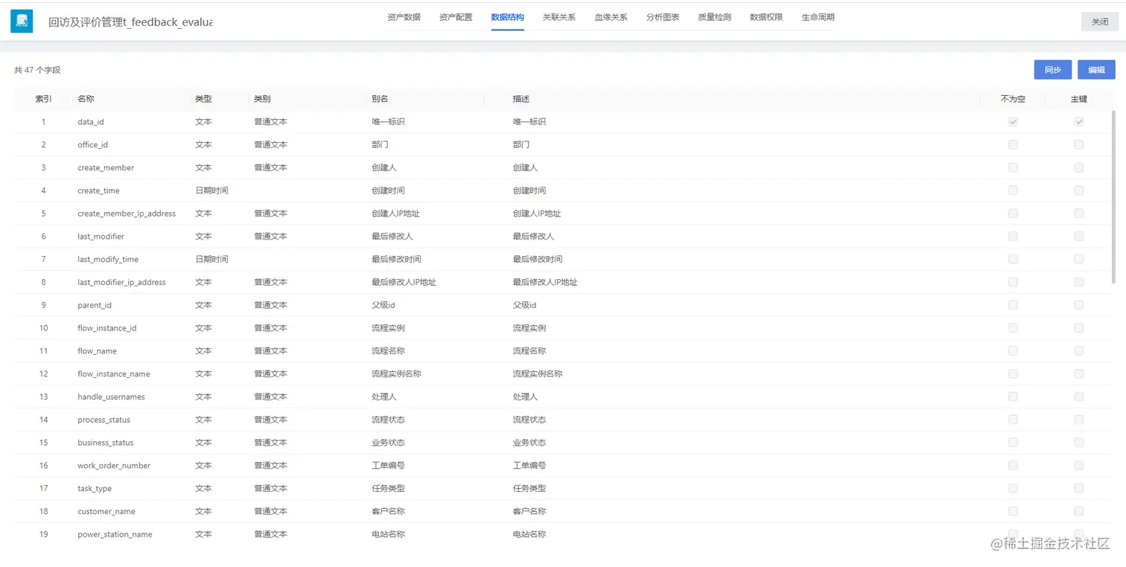Switch to the 关联关系 tab
This screenshot has width=1126, height=567.
[559, 16]
